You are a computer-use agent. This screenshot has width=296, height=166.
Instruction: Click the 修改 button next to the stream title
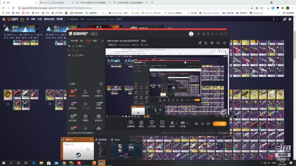[144, 41]
